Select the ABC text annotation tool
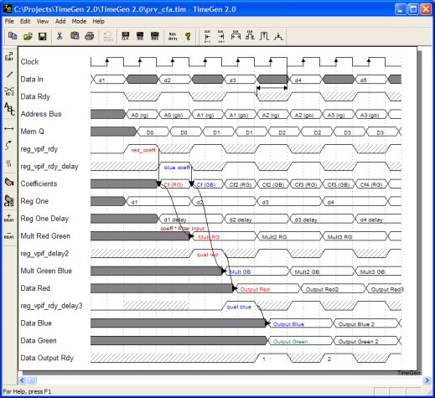Viewport: 435px width, 398px height. point(9,109)
